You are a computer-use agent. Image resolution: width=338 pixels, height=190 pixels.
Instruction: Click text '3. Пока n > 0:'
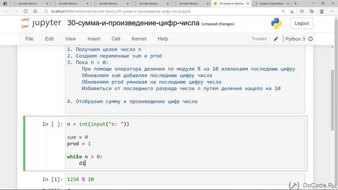[x=88, y=62]
